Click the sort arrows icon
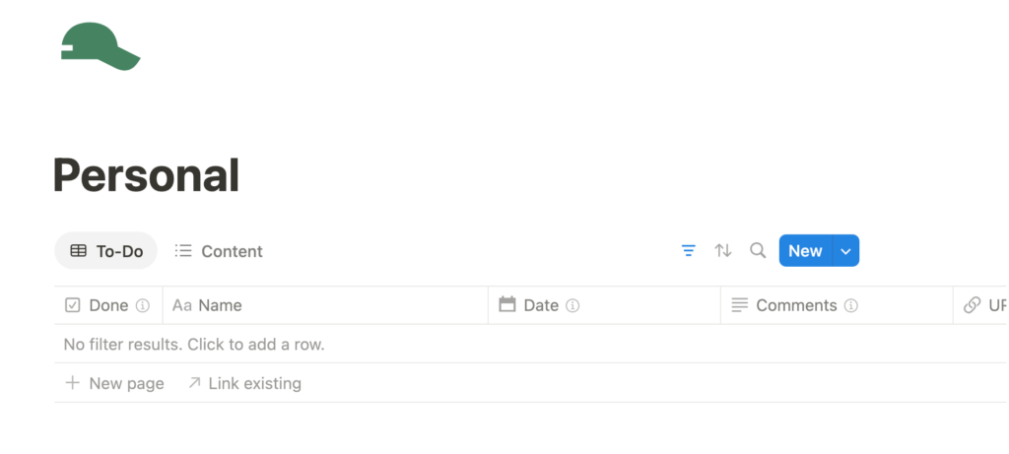Viewport: 1009px width, 454px height. (723, 250)
